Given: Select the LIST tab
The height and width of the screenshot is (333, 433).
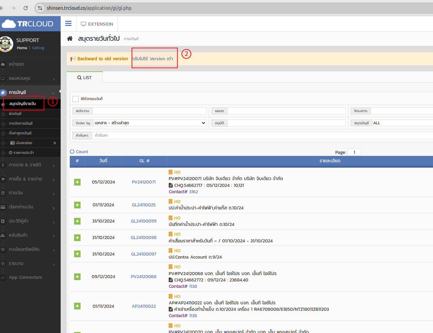Looking at the screenshot, I should click(x=85, y=77).
